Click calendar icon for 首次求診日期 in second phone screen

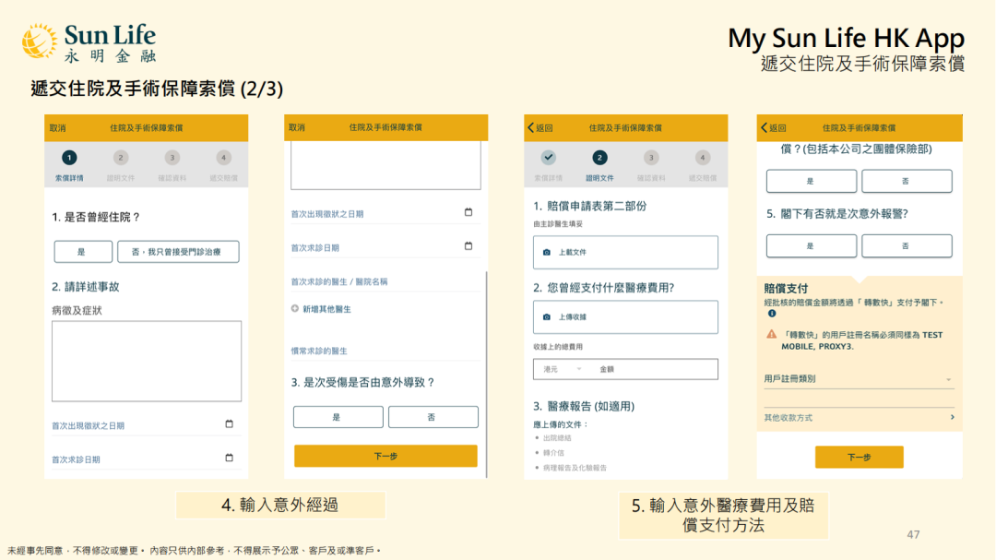click(468, 246)
